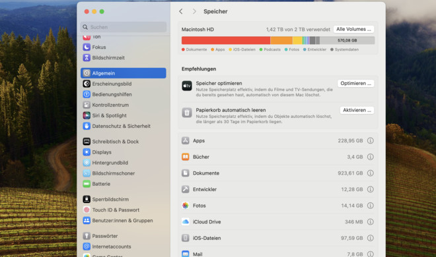
Task: Select the Apps storage row
Action: (x=277, y=140)
